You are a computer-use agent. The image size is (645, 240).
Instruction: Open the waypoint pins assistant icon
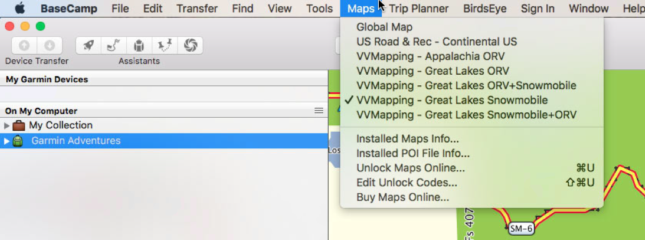(x=164, y=45)
